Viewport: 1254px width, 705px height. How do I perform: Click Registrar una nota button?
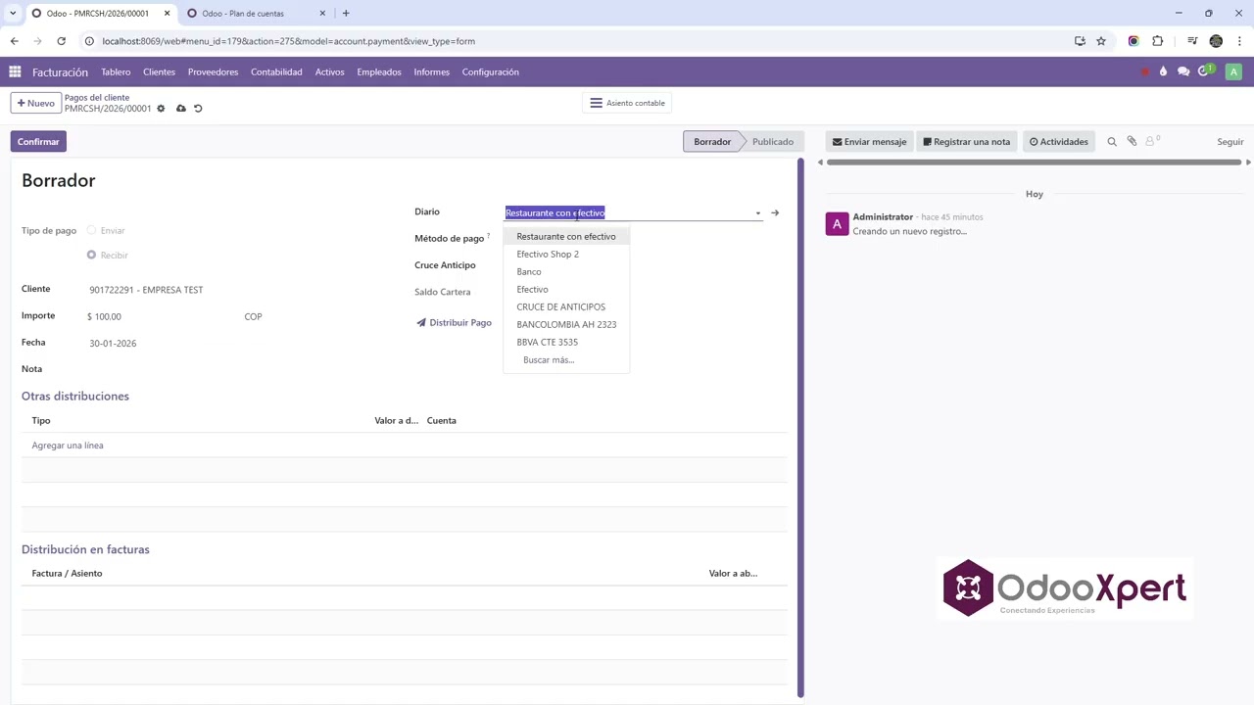pyautogui.click(x=966, y=142)
